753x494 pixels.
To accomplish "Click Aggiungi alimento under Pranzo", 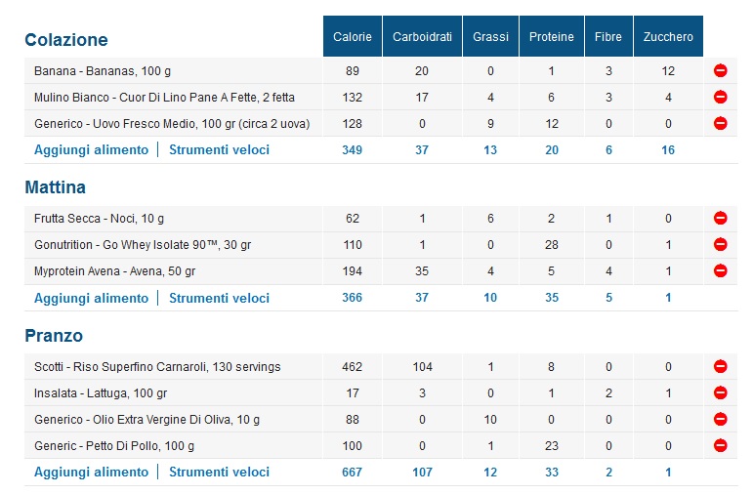I will tap(91, 473).
